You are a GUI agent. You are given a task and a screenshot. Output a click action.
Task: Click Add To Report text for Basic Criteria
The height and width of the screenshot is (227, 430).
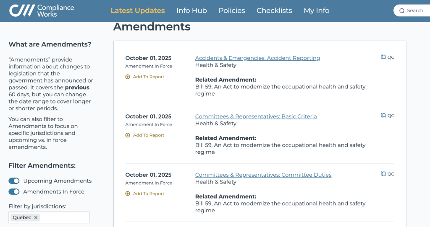[x=149, y=135]
